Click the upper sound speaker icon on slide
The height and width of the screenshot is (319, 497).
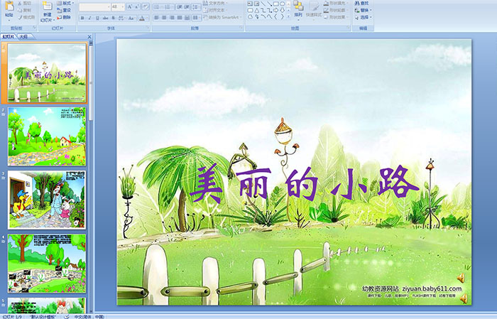coord(461,278)
